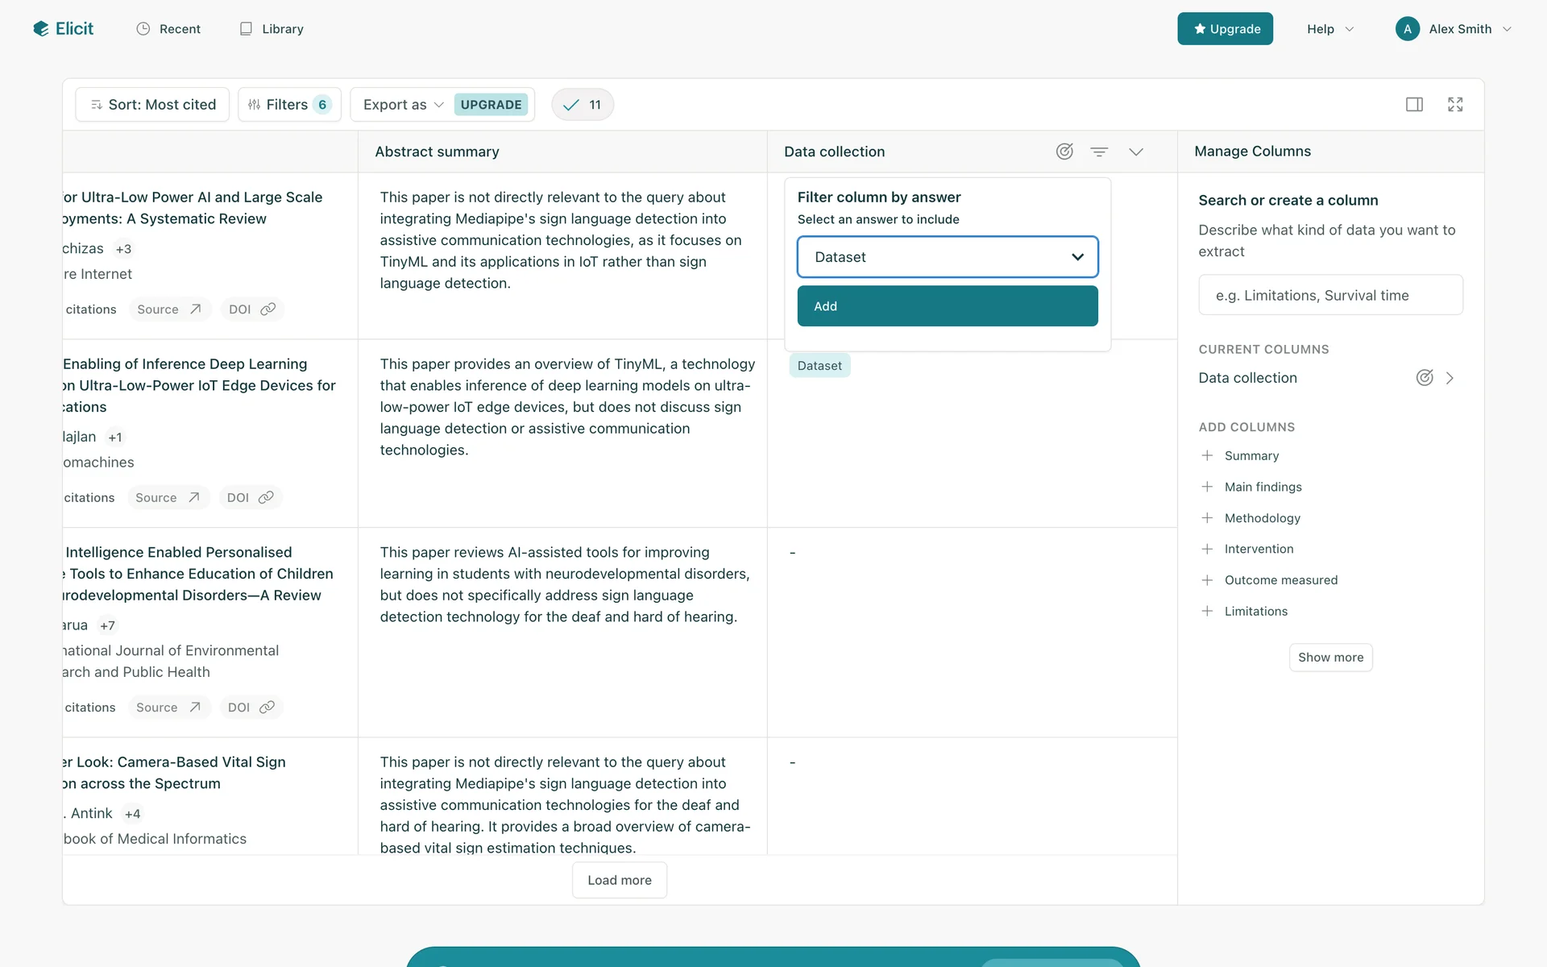This screenshot has height=967, width=1547.
Task: Click the fullscreen expand icon
Action: point(1455,105)
